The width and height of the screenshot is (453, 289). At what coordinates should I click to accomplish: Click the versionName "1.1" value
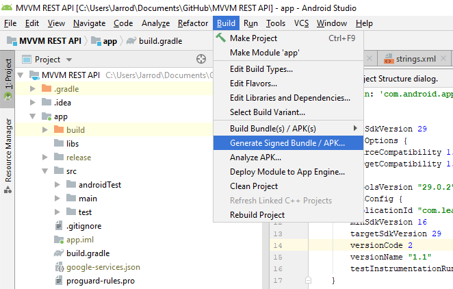(x=419, y=257)
